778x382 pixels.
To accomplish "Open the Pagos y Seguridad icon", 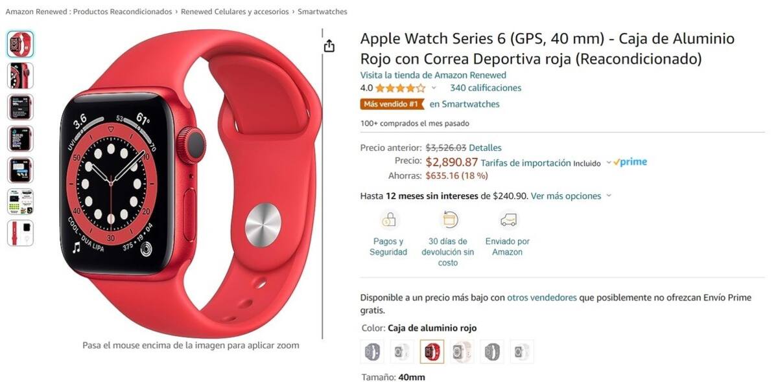I will point(388,221).
